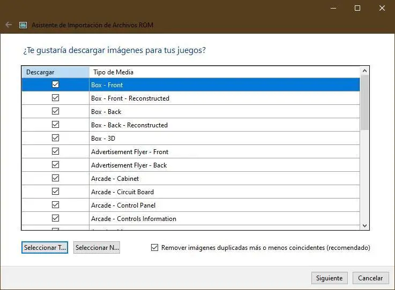Toggle Arcade - Controls Information checkbox

[55, 218]
